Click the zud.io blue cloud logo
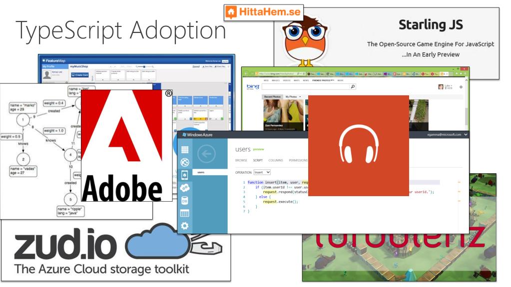511x287 pixels. (157, 240)
